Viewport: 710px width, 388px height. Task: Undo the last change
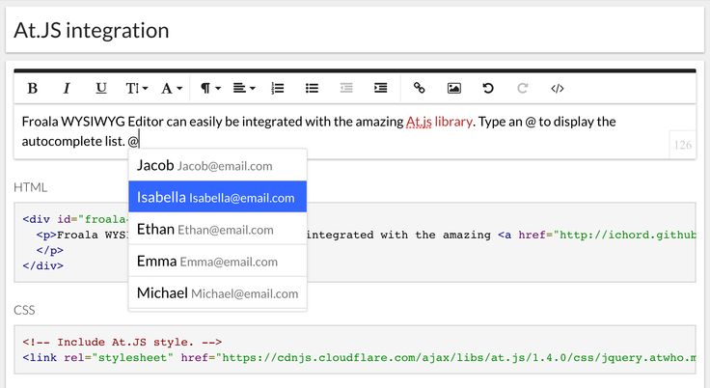coord(488,88)
